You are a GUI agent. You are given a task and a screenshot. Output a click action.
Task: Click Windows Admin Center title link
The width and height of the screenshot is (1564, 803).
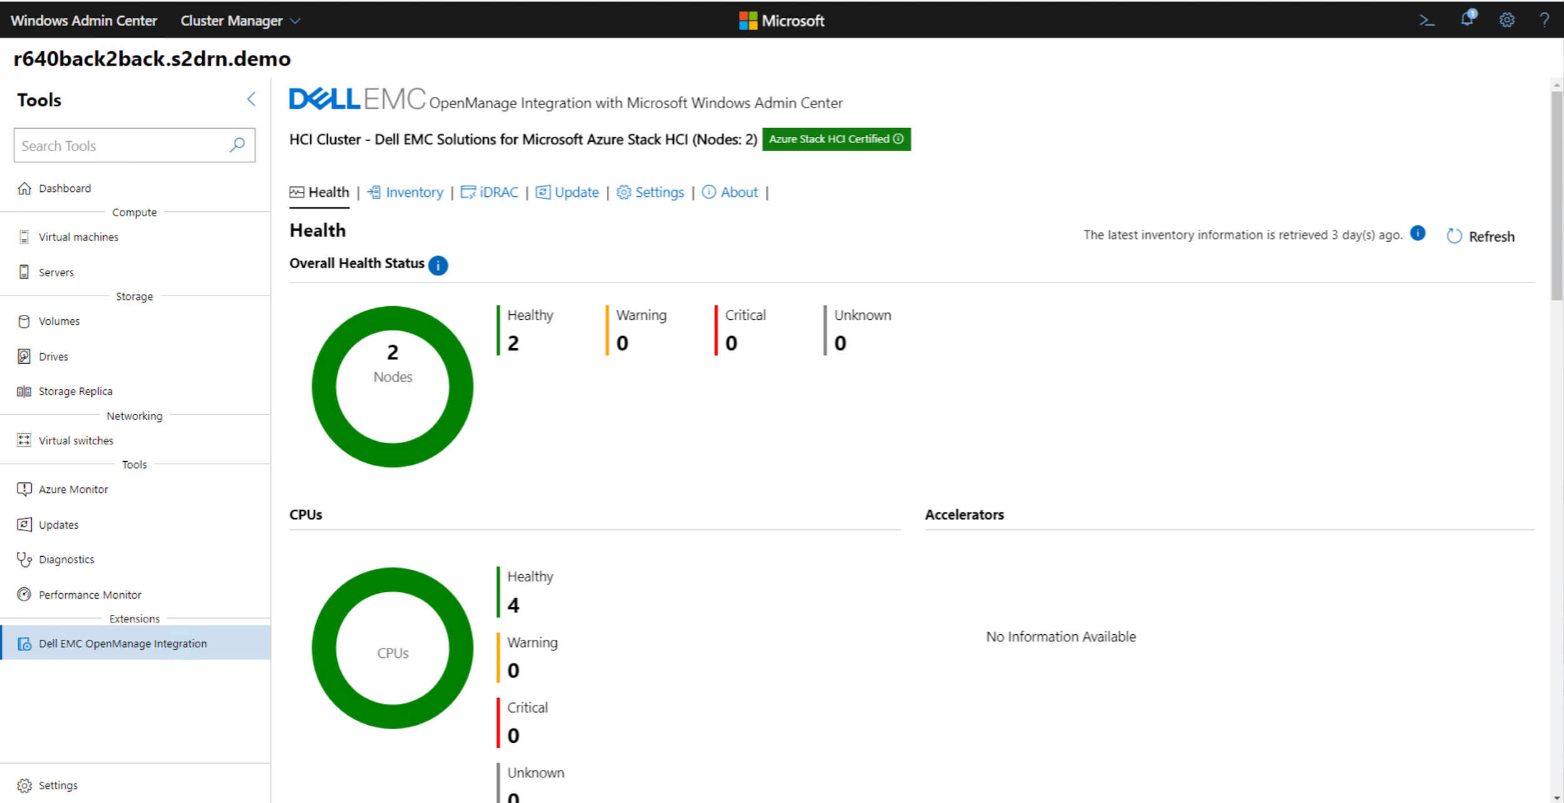tap(84, 21)
